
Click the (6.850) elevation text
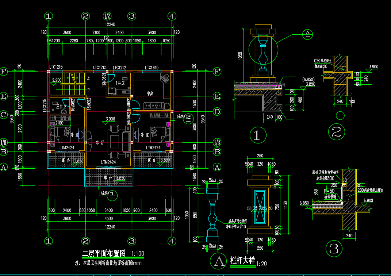pyautogui.click(x=308, y=79)
